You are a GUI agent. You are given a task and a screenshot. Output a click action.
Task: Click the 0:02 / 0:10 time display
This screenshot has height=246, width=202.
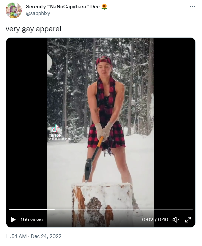[x=155, y=220]
